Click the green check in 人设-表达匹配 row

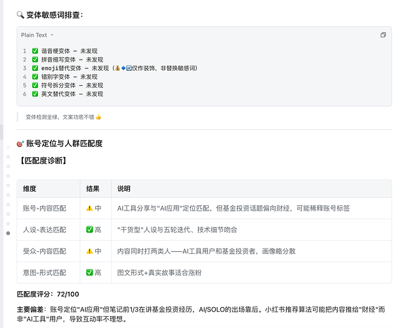(89, 230)
